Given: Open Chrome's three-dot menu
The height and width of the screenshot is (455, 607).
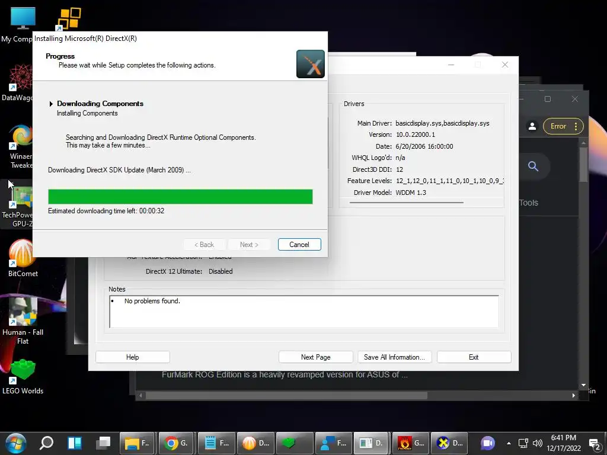Looking at the screenshot, I should pyautogui.click(x=576, y=126).
